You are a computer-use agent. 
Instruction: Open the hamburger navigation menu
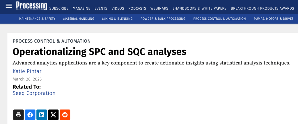coord(9,6)
